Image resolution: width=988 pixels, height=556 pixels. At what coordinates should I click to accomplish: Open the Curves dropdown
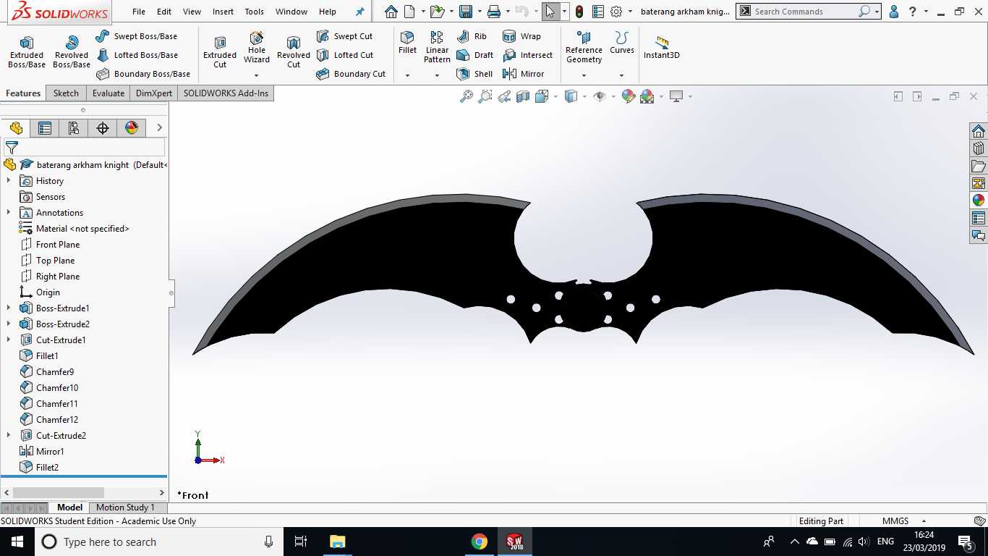tap(621, 75)
